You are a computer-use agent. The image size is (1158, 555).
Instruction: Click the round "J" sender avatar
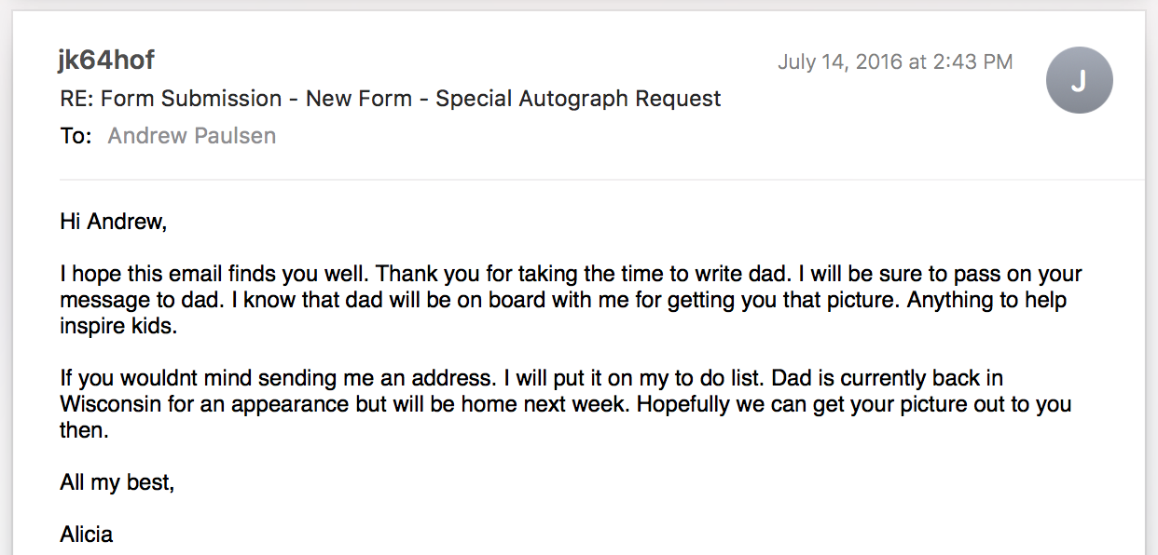(1080, 81)
